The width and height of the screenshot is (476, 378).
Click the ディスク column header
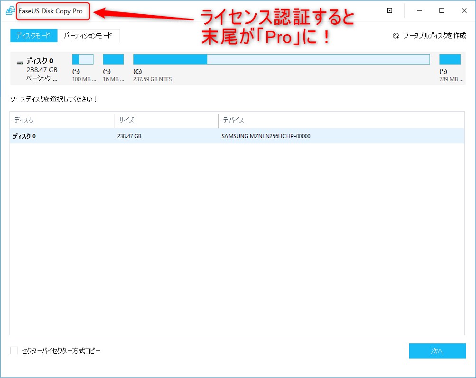point(24,120)
